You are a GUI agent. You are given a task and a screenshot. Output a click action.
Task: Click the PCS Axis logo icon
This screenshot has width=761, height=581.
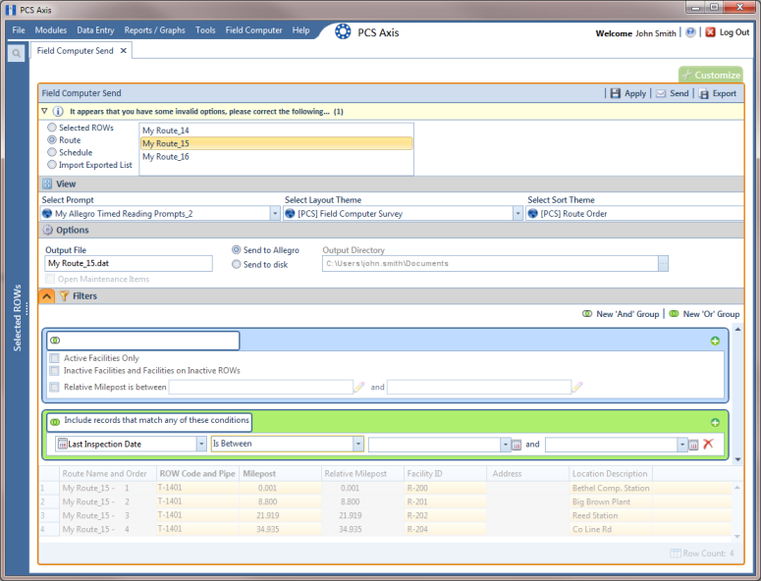point(343,31)
